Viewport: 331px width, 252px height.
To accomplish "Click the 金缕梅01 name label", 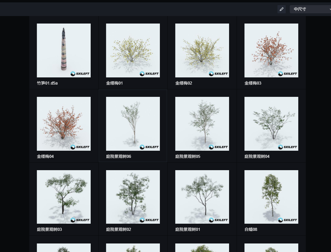I will [x=115, y=83].
